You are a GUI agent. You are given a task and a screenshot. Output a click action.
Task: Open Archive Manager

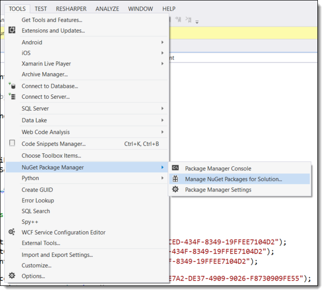tap(86, 74)
